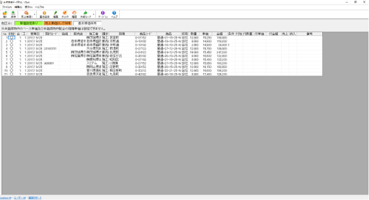Open the 基本設定 orange gear icon

point(44,14)
